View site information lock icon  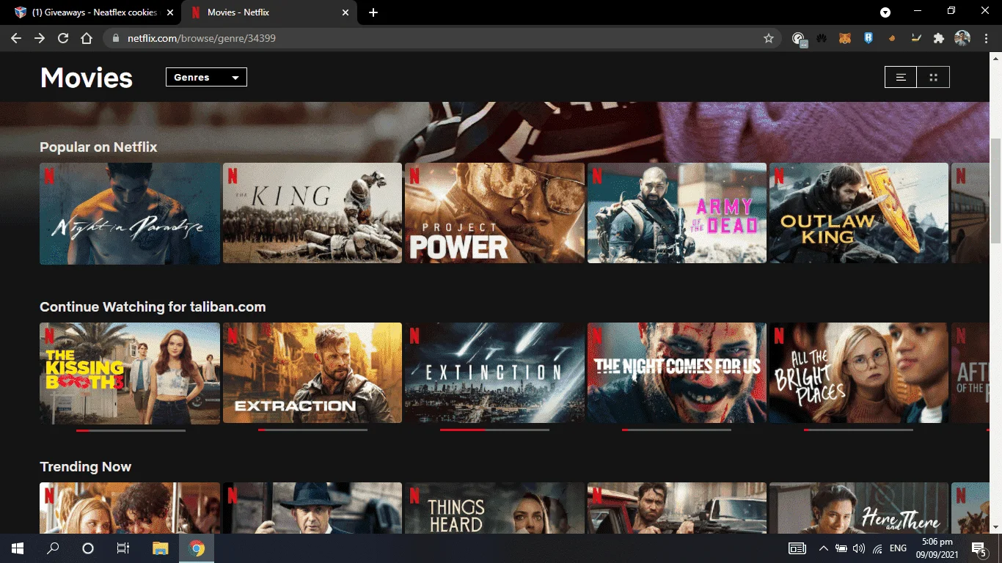116,38
